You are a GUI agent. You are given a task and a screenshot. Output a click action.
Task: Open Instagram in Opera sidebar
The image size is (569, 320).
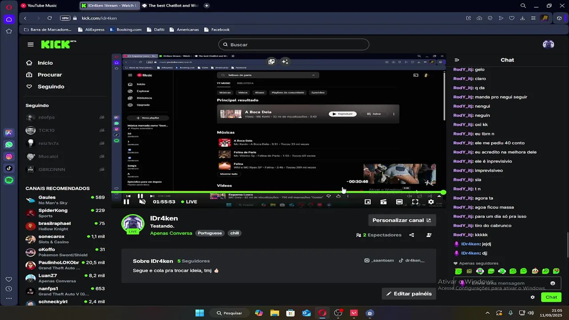click(x=9, y=156)
